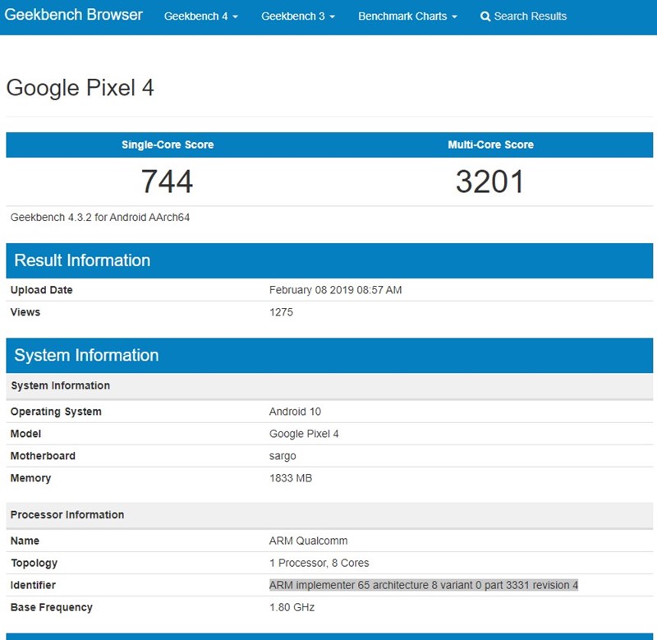
Task: Expand the Geekbench 3 dropdown
Action: (298, 16)
